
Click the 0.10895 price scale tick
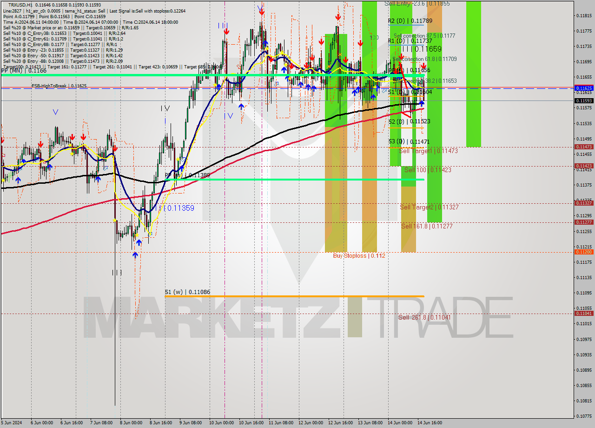click(x=584, y=370)
